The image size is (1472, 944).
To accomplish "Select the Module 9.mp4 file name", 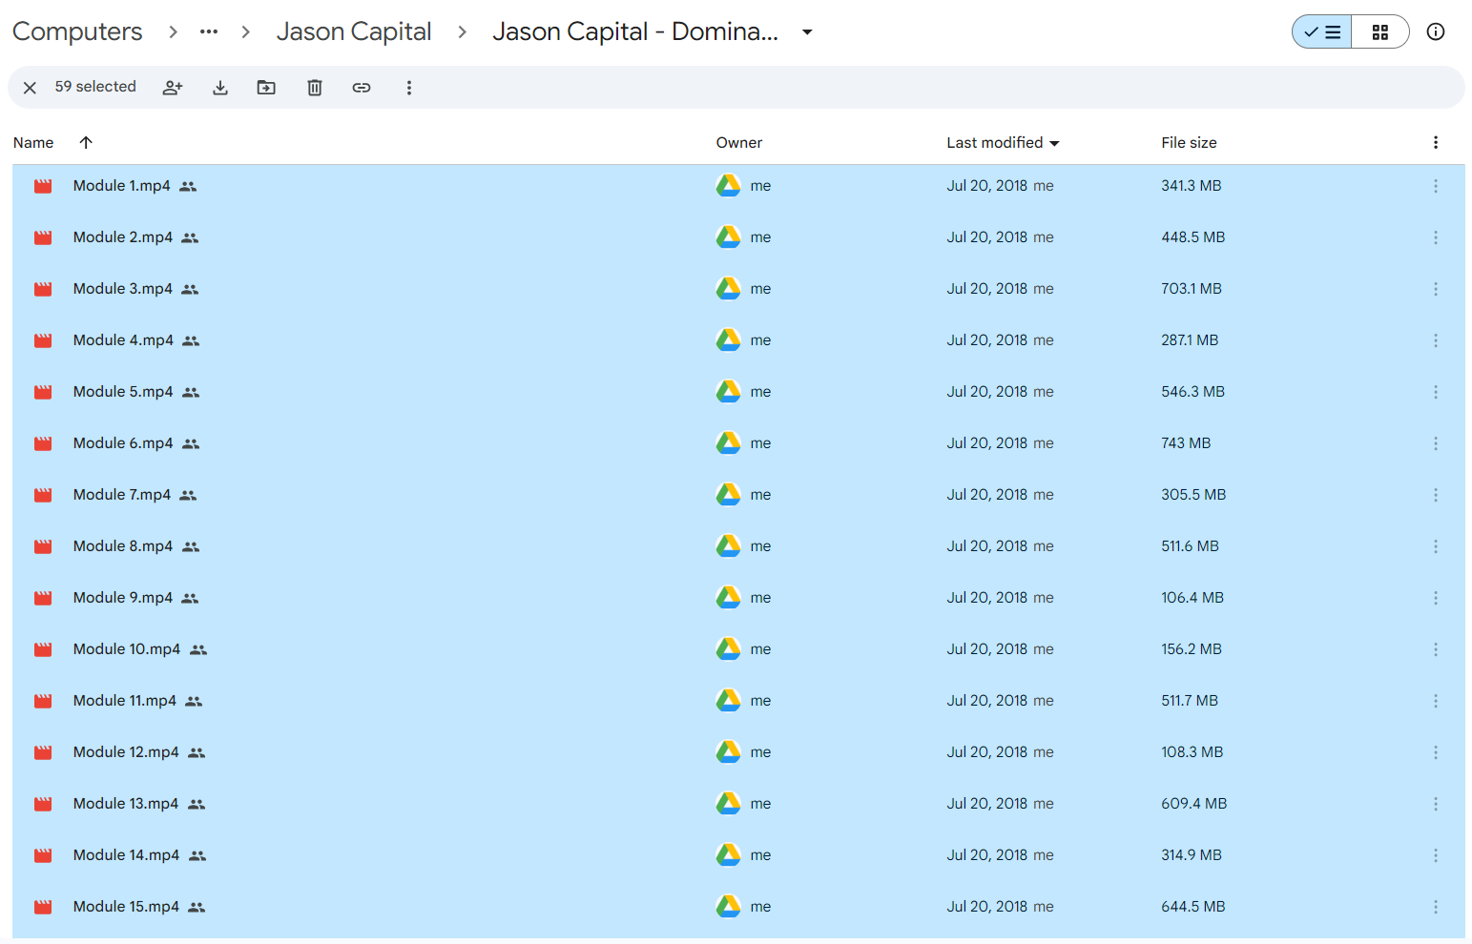I will point(123,598).
